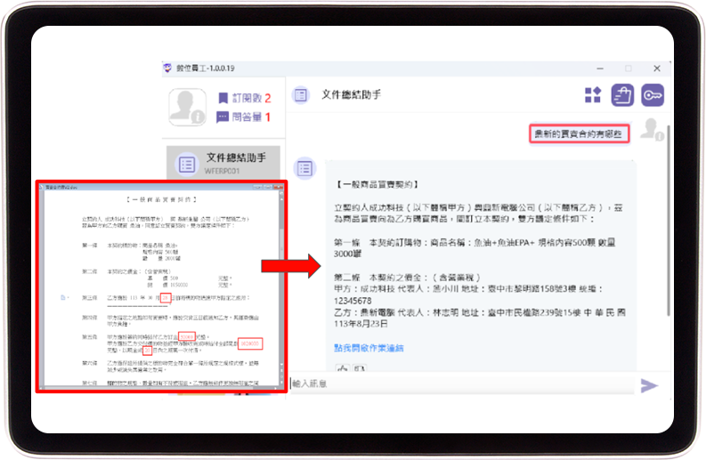Click the grid layout switch icon

593,95
